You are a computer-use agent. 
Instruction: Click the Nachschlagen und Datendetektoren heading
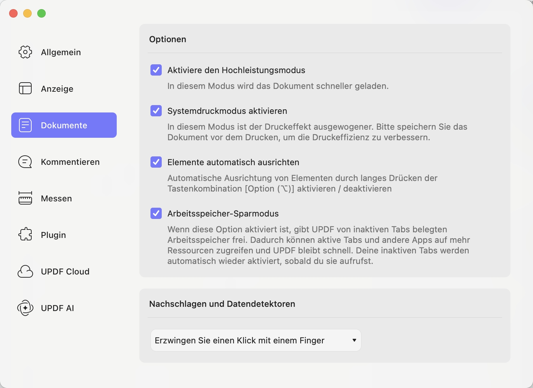tap(222, 304)
